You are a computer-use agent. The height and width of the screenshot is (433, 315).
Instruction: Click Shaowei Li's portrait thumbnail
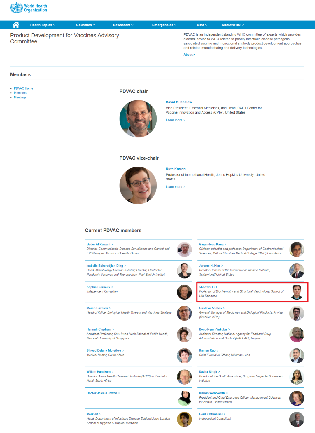[297, 292]
